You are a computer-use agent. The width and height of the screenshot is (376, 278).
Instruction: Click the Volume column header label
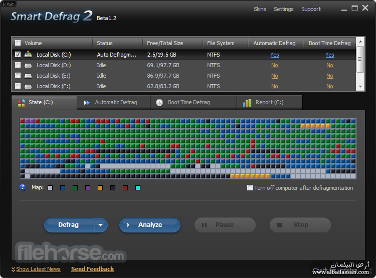(x=33, y=43)
